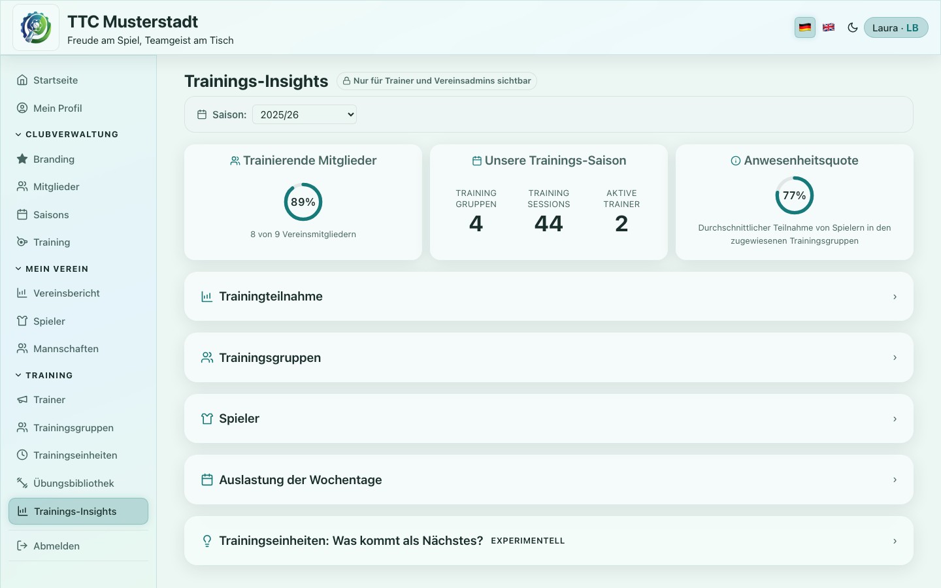Click the Branding star icon

click(22, 159)
